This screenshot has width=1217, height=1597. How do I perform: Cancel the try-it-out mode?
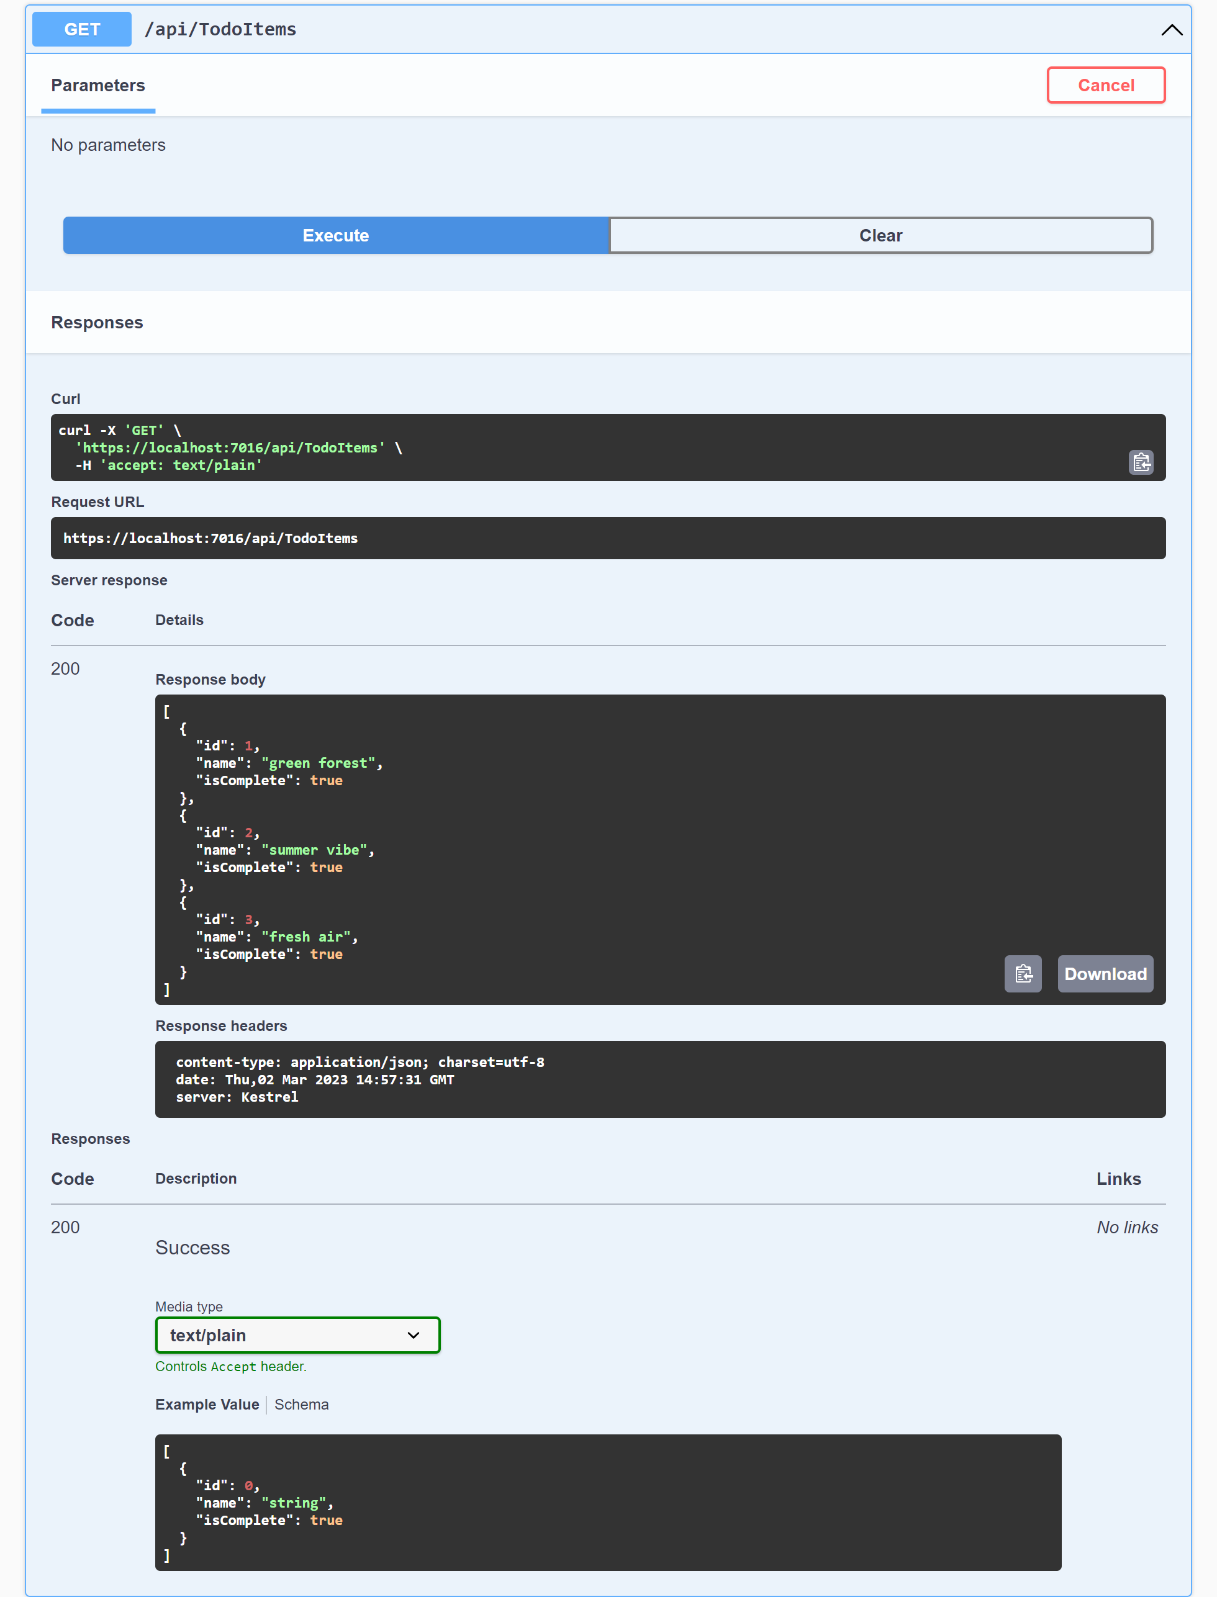1105,86
